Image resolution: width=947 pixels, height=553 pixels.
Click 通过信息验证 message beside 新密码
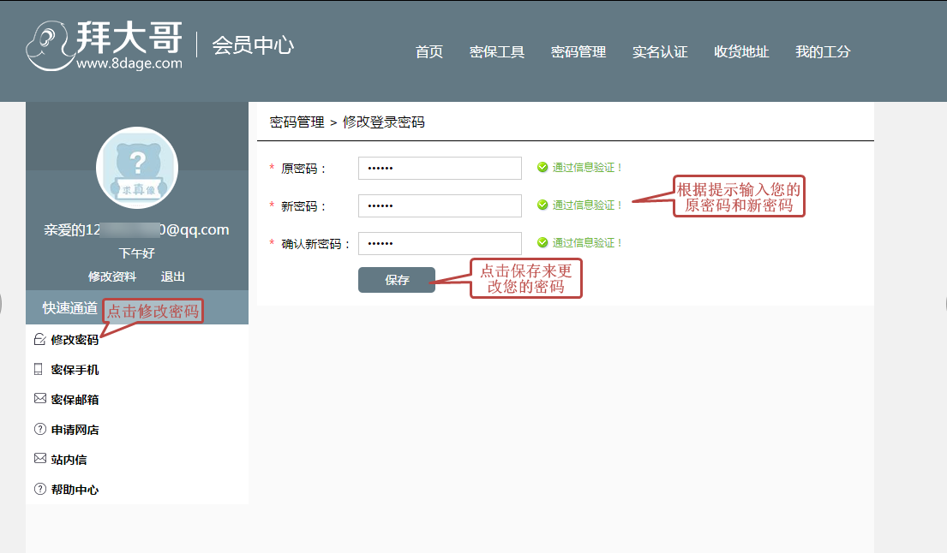point(586,205)
